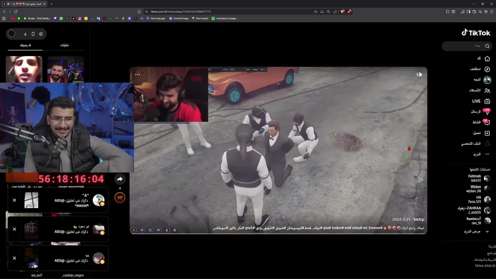Toggle browser sidebar panel icon
Screen dimensions: 496x279
tap(468, 12)
